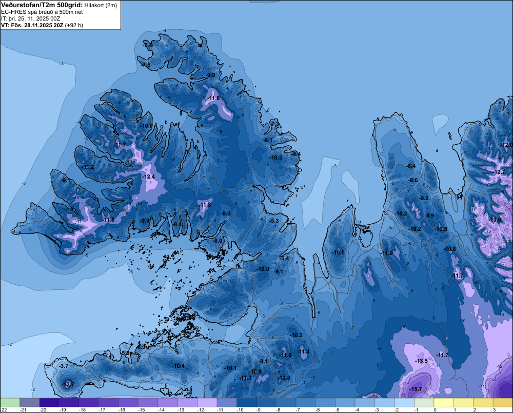Viewport: 513px width, 413px height.
Task: Select the -10.9 temperature label
Action: (x=255, y=371)
